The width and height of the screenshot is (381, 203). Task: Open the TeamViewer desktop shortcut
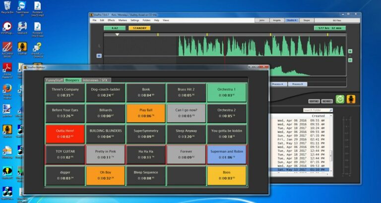[22, 7]
